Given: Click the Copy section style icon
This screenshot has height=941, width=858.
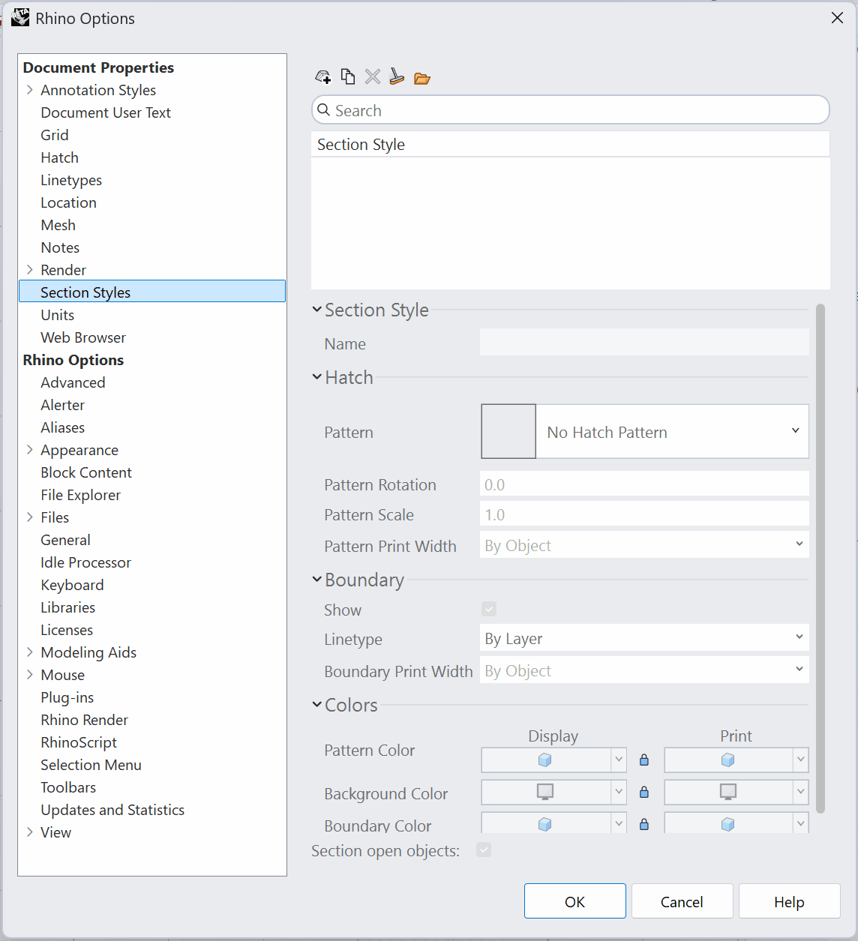Looking at the screenshot, I should tap(348, 76).
